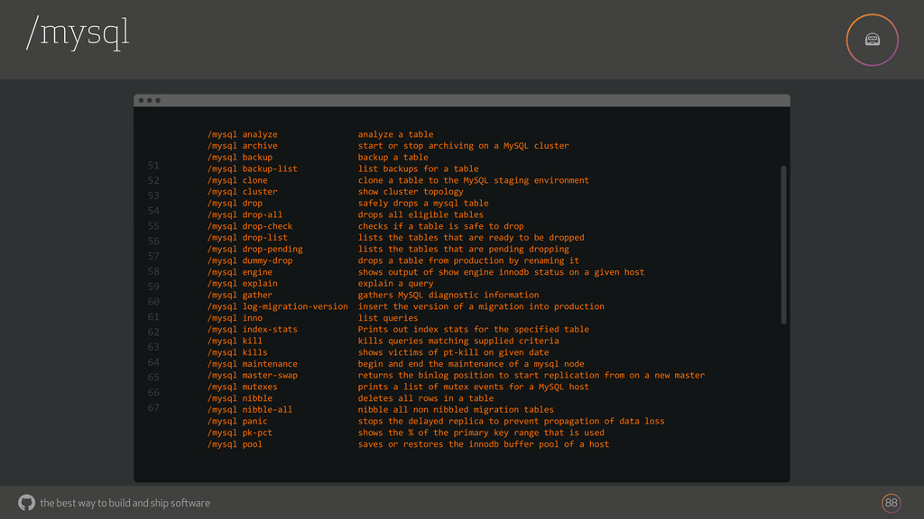This screenshot has height=519, width=924.
Task: Select the '/mysql analyze' command
Action: pos(242,134)
